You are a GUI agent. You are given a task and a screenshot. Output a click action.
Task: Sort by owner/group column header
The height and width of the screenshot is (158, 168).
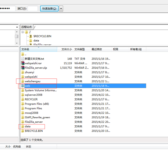coord(137,49)
